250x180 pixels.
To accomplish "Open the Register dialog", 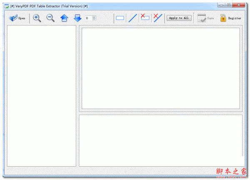I will [230, 18].
